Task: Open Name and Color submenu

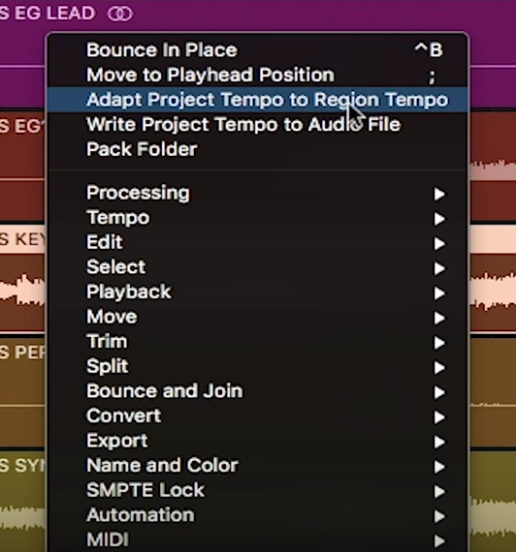Action: point(257,466)
